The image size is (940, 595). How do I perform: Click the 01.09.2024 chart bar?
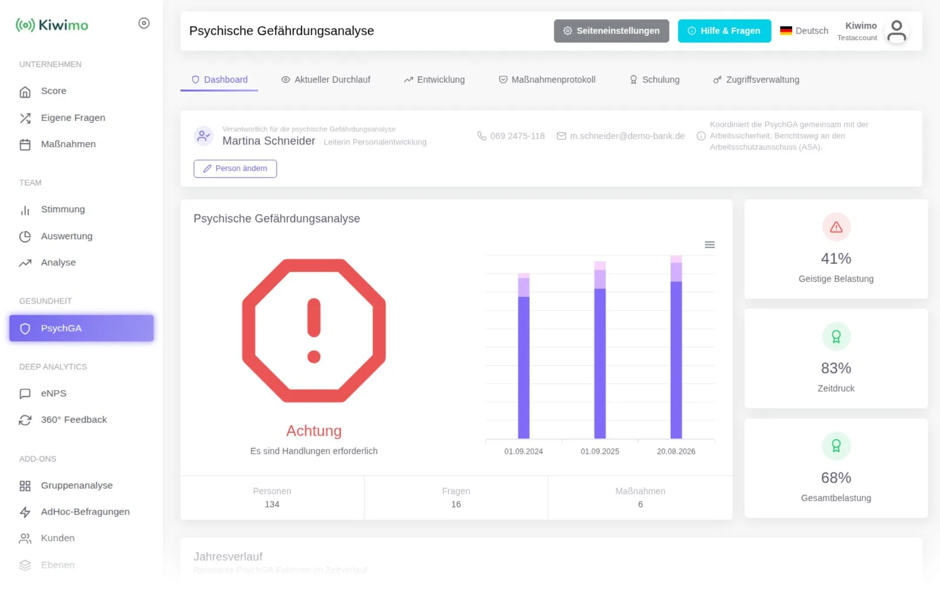[x=523, y=356]
